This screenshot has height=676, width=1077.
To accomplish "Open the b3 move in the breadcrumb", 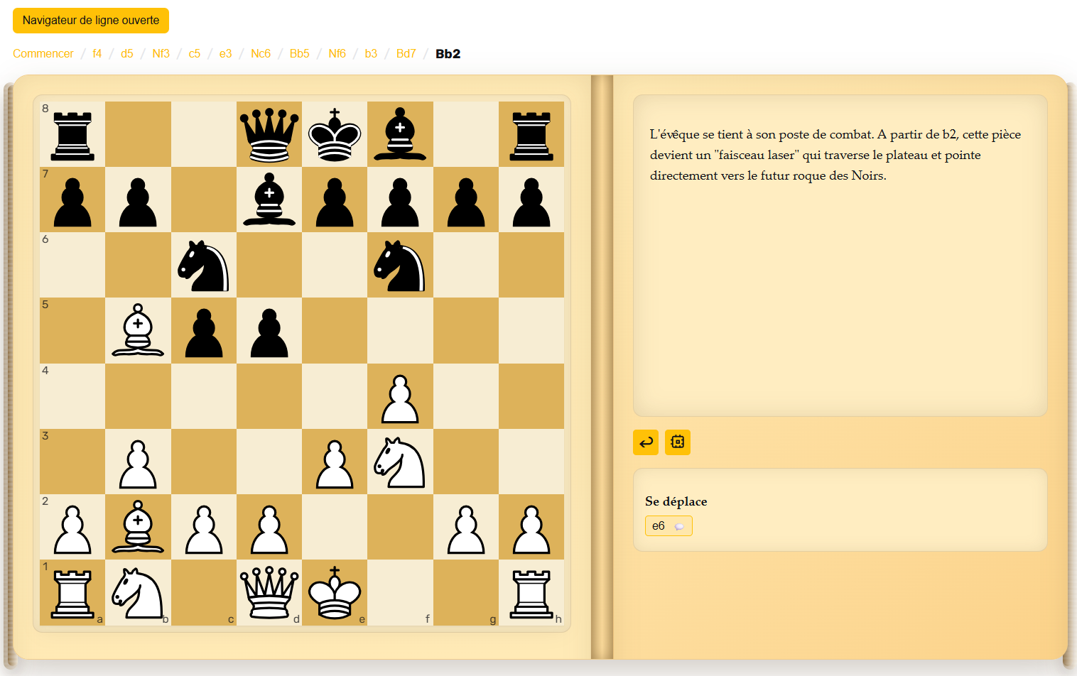I will pyautogui.click(x=371, y=54).
